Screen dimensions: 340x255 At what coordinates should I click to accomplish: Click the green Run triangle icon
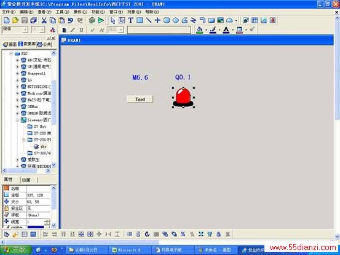(x=101, y=20)
